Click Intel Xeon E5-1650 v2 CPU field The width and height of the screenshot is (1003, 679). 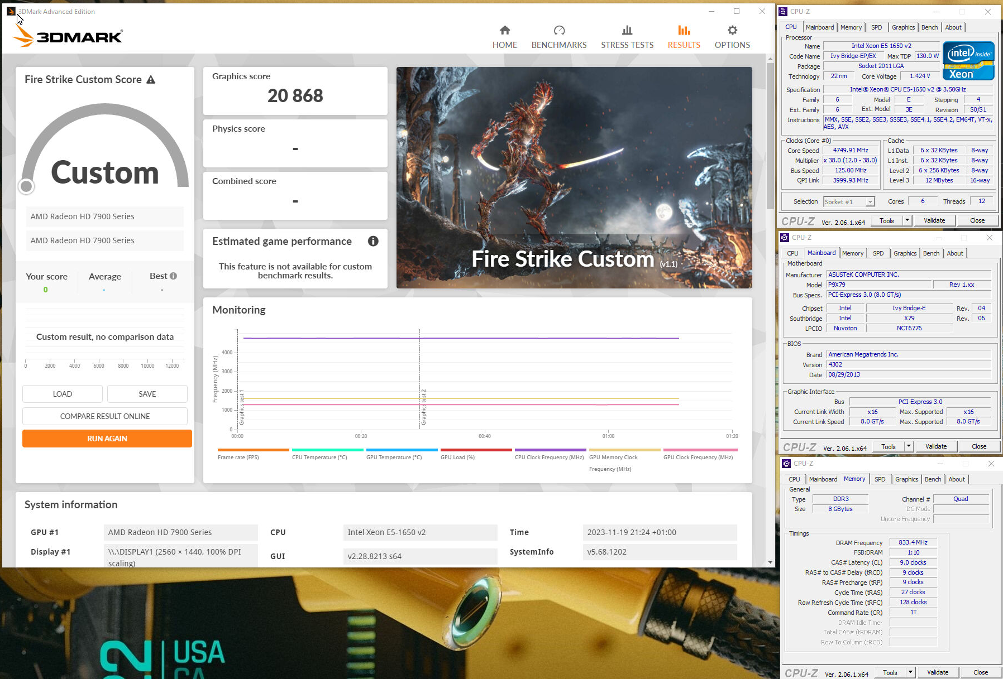click(x=420, y=532)
